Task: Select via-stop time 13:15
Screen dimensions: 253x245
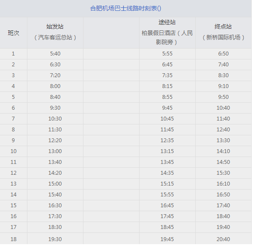Action: pyautogui.click(x=167, y=151)
